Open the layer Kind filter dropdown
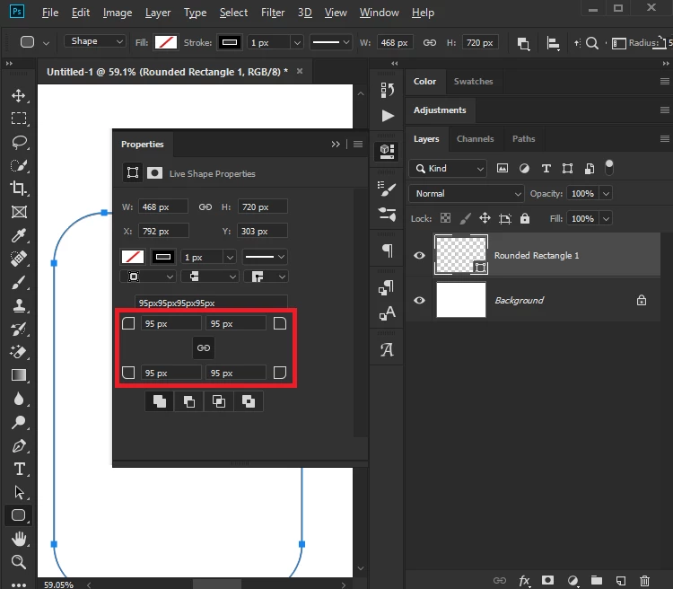The width and height of the screenshot is (673, 589). [448, 169]
